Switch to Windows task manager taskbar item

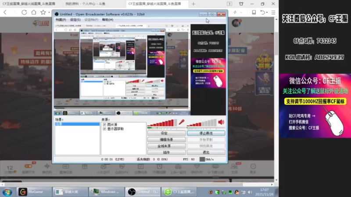(106, 192)
